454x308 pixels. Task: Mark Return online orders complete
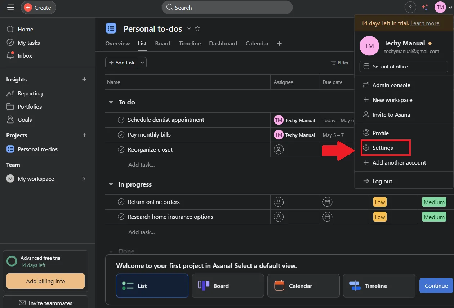(x=121, y=202)
